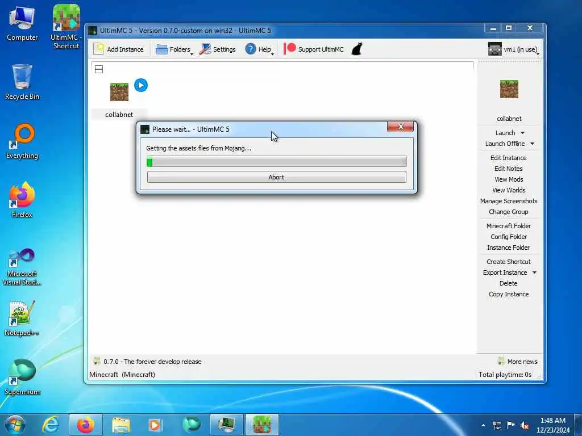Image resolution: width=582 pixels, height=436 pixels.
Task: Click the Add Instance toolbar button
Action: tap(118, 49)
